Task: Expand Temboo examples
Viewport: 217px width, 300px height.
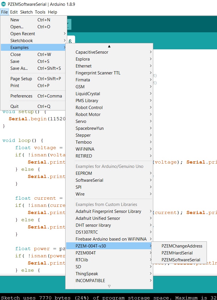Action: tap(109, 142)
